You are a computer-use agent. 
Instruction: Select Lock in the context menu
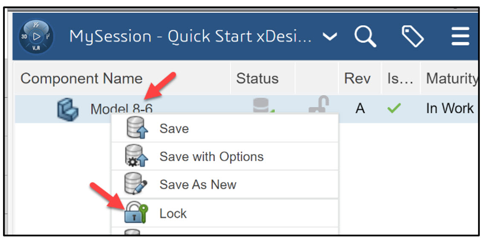coord(173,213)
